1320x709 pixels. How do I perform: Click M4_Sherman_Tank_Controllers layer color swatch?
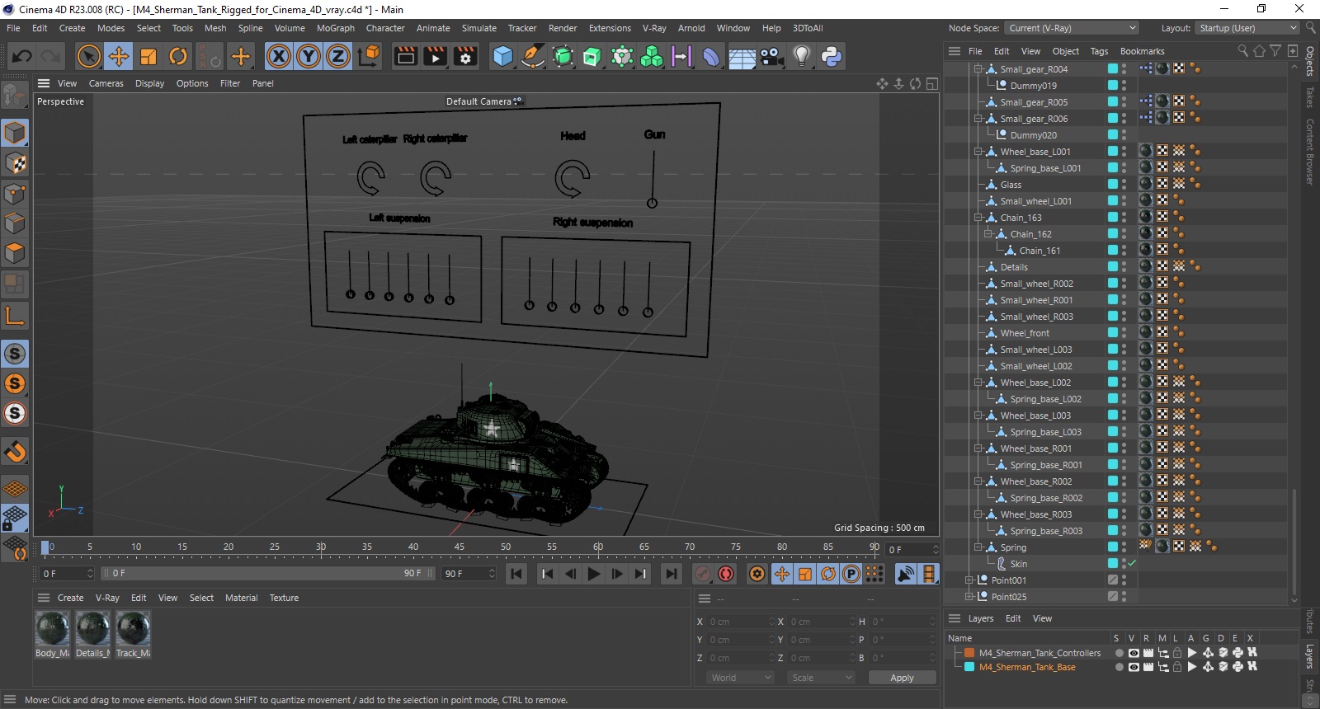(969, 653)
